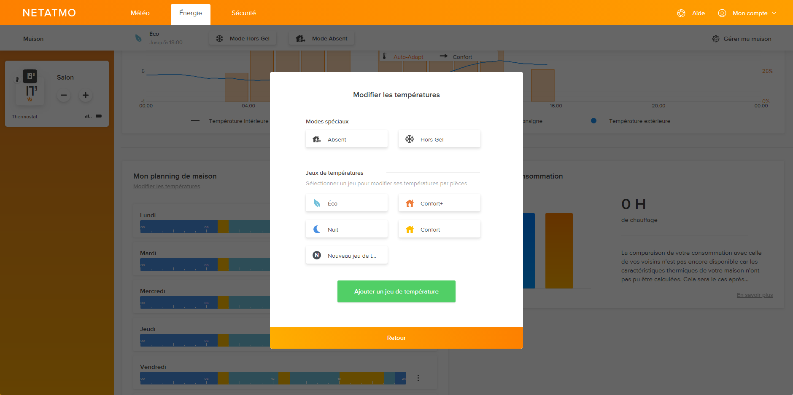Open Aide help icon

[681, 13]
